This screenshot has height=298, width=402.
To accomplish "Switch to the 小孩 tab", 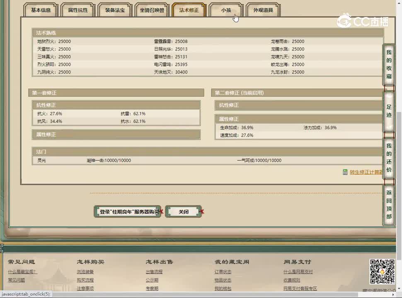I will (x=226, y=10).
